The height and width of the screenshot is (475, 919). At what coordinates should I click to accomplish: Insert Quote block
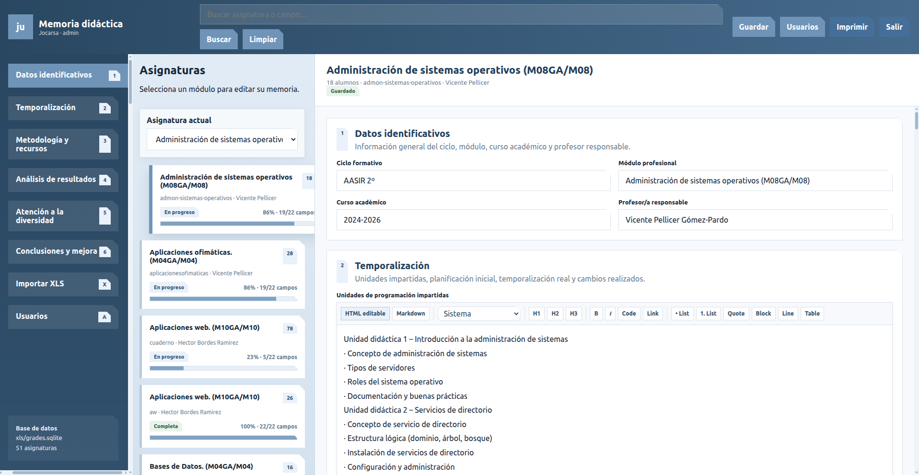736,314
